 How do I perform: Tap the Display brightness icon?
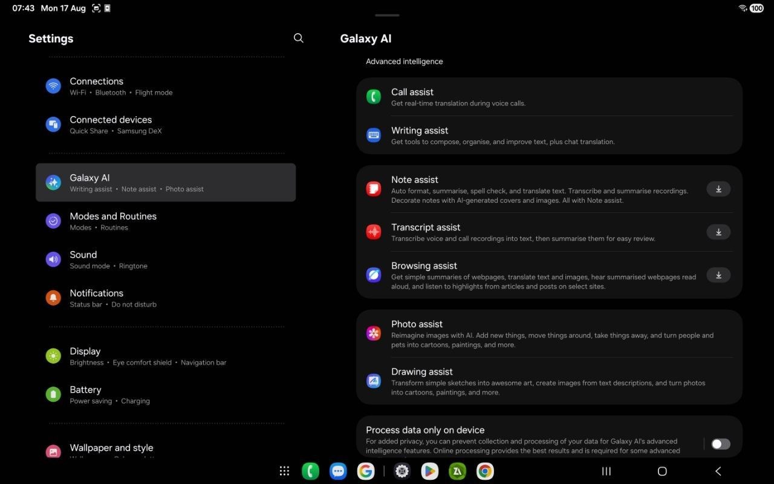(x=53, y=356)
